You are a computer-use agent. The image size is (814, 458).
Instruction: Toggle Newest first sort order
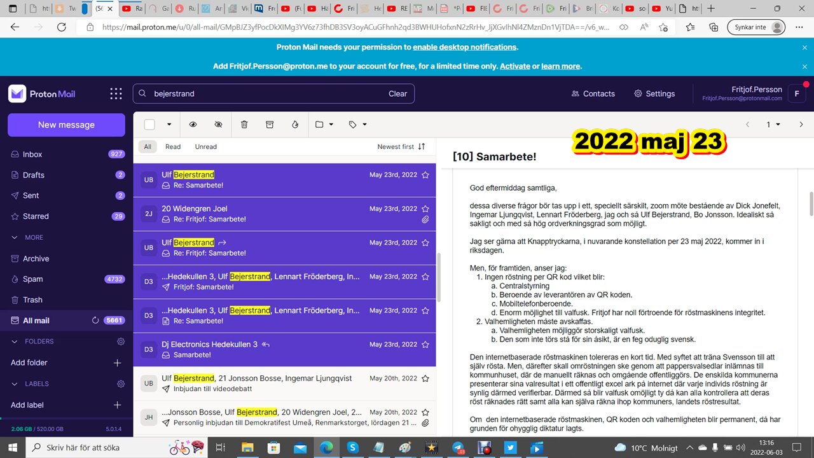[401, 146]
